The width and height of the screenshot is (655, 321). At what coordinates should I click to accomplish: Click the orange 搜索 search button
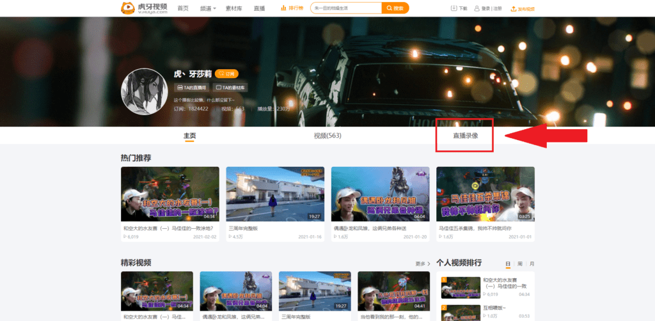pyautogui.click(x=395, y=8)
